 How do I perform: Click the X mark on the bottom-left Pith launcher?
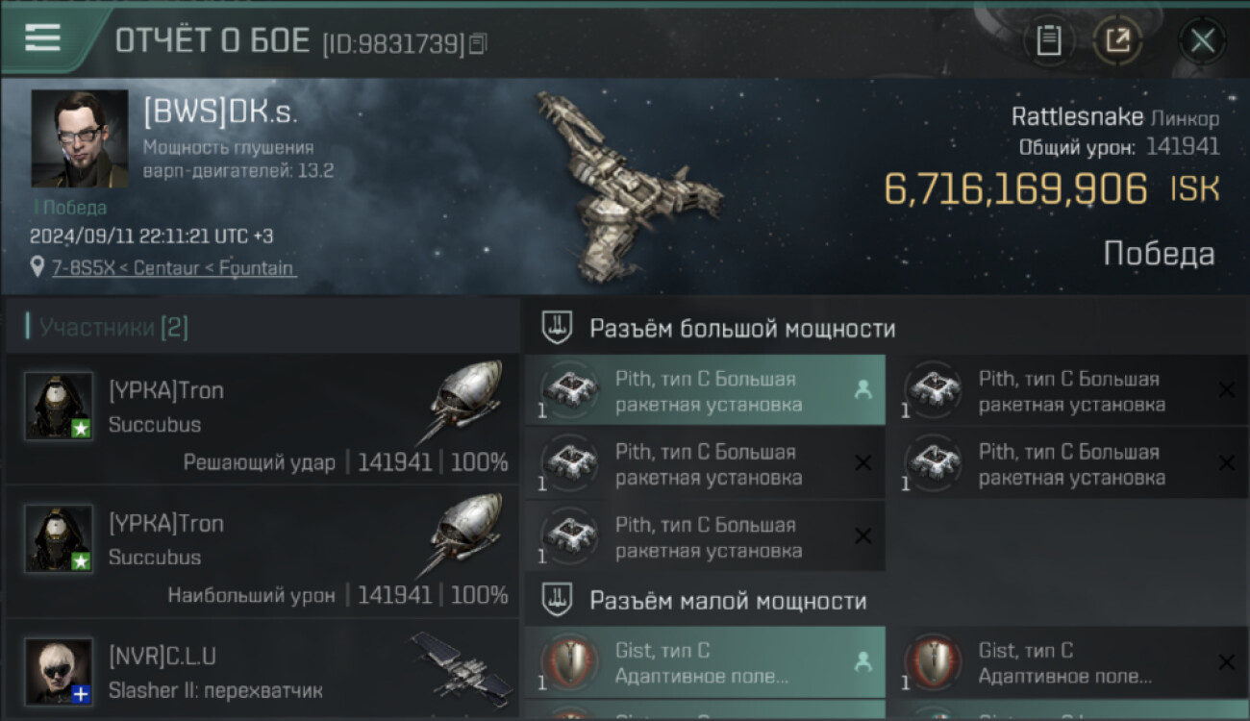click(x=862, y=536)
